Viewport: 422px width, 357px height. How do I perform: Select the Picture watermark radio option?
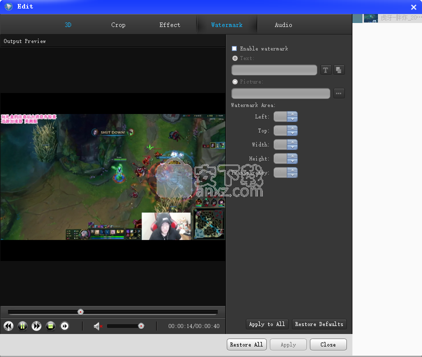coord(235,81)
